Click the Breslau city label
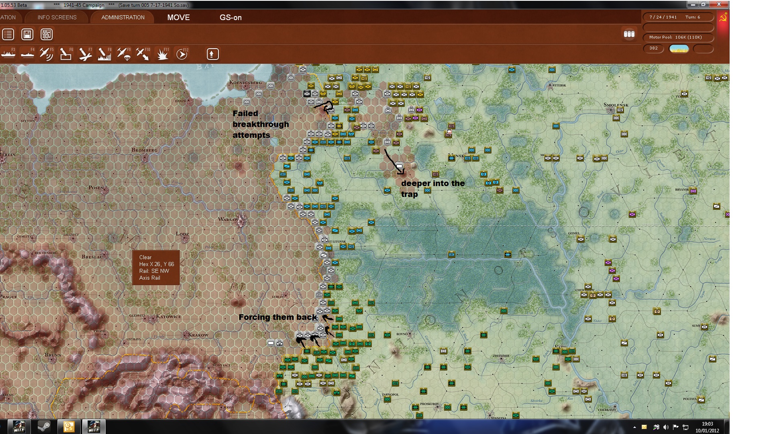This screenshot has height=434, width=771. click(x=92, y=257)
